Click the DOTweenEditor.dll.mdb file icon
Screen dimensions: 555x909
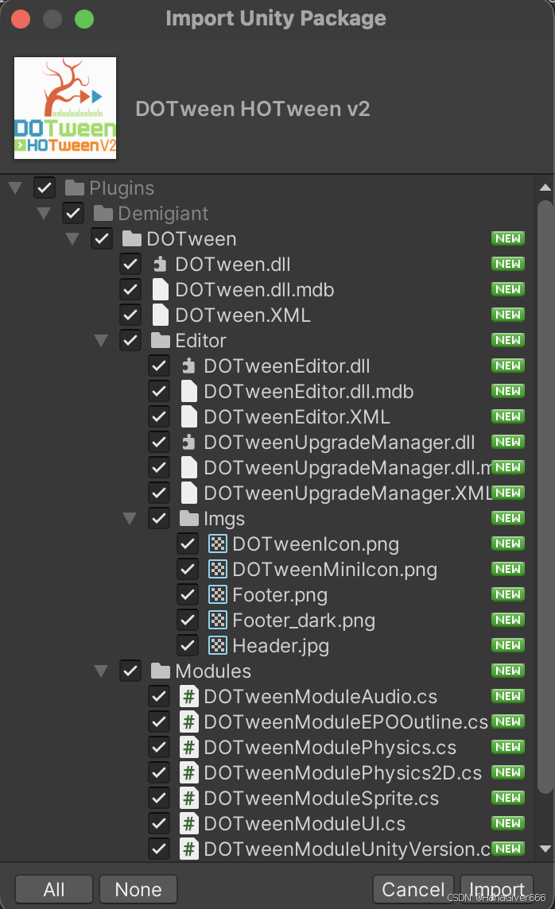(188, 391)
